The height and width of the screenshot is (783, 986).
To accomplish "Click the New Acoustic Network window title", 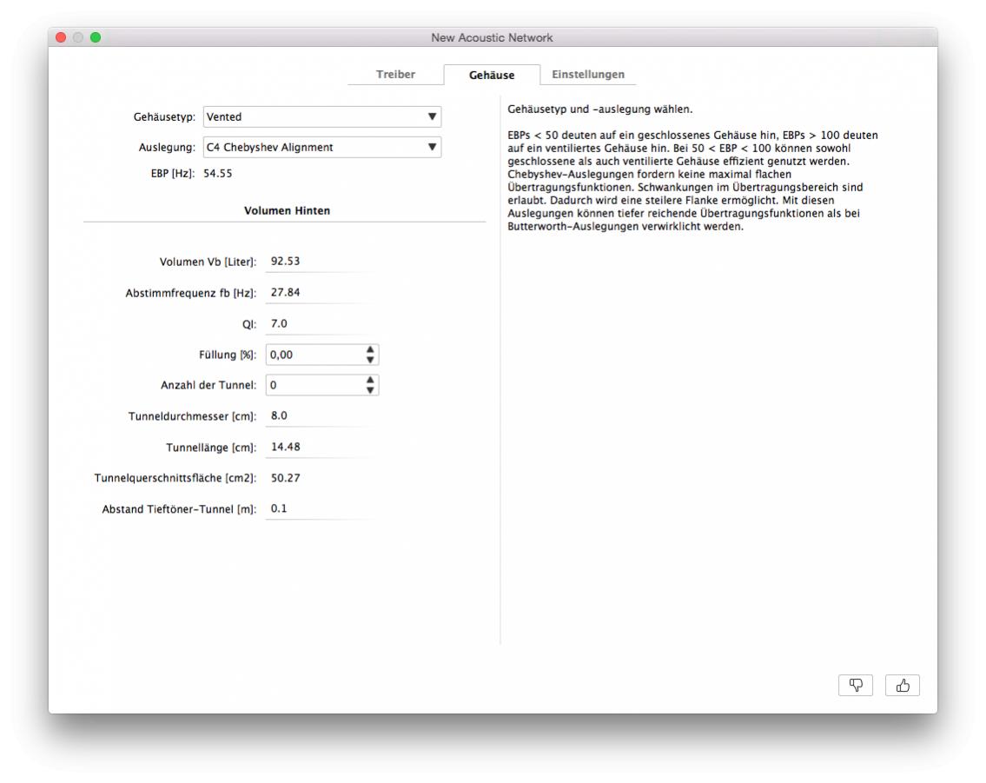I will (x=492, y=37).
